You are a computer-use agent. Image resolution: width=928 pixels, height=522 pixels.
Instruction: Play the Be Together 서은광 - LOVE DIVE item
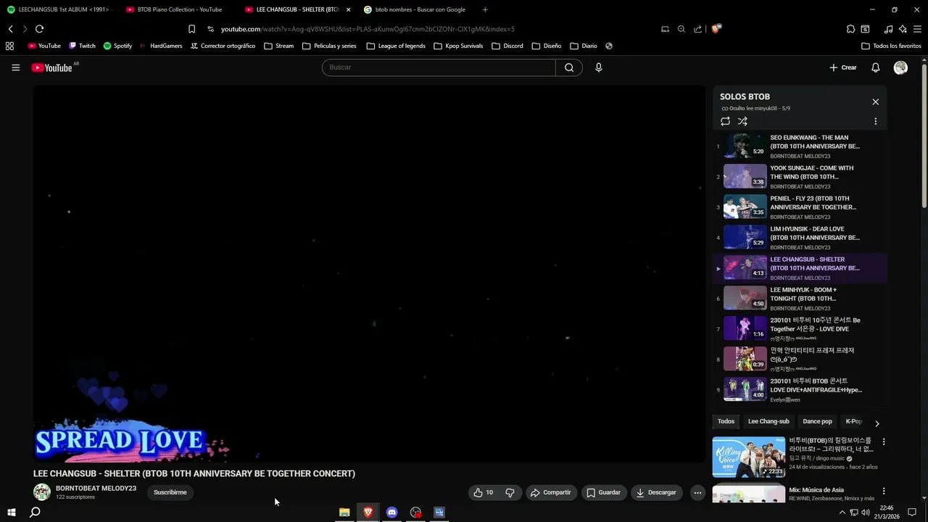800,329
